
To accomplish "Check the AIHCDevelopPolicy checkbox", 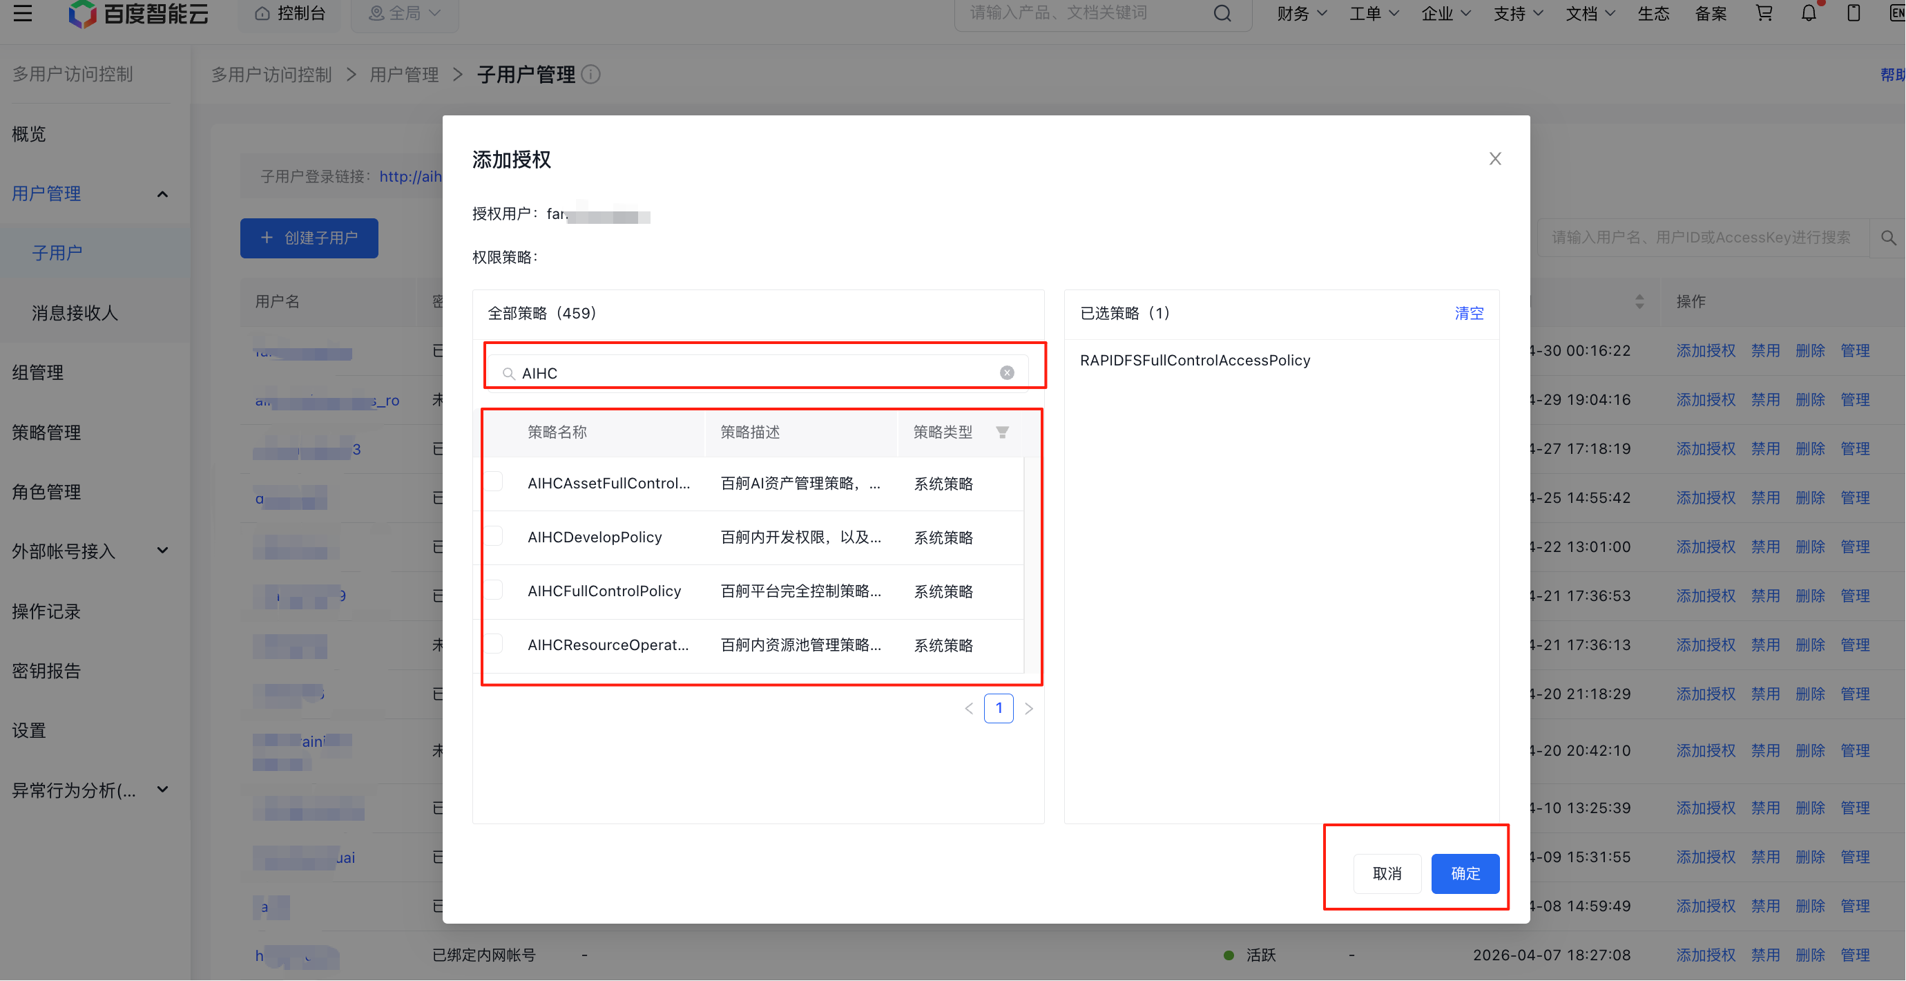I will point(495,536).
